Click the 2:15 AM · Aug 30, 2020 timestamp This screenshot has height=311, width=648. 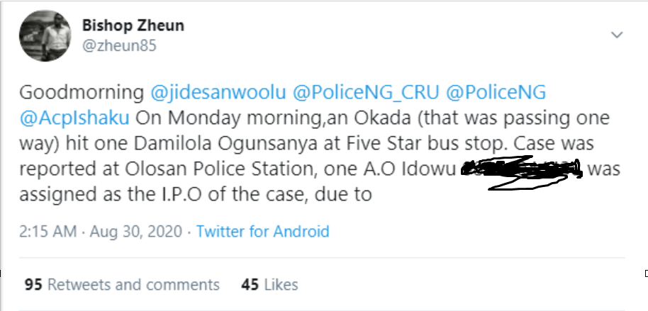click(103, 231)
